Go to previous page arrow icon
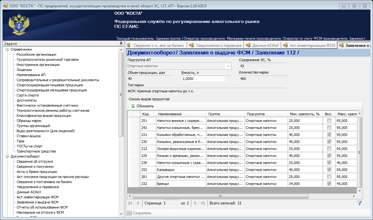This screenshot has width=373, height=220. pos(138,203)
